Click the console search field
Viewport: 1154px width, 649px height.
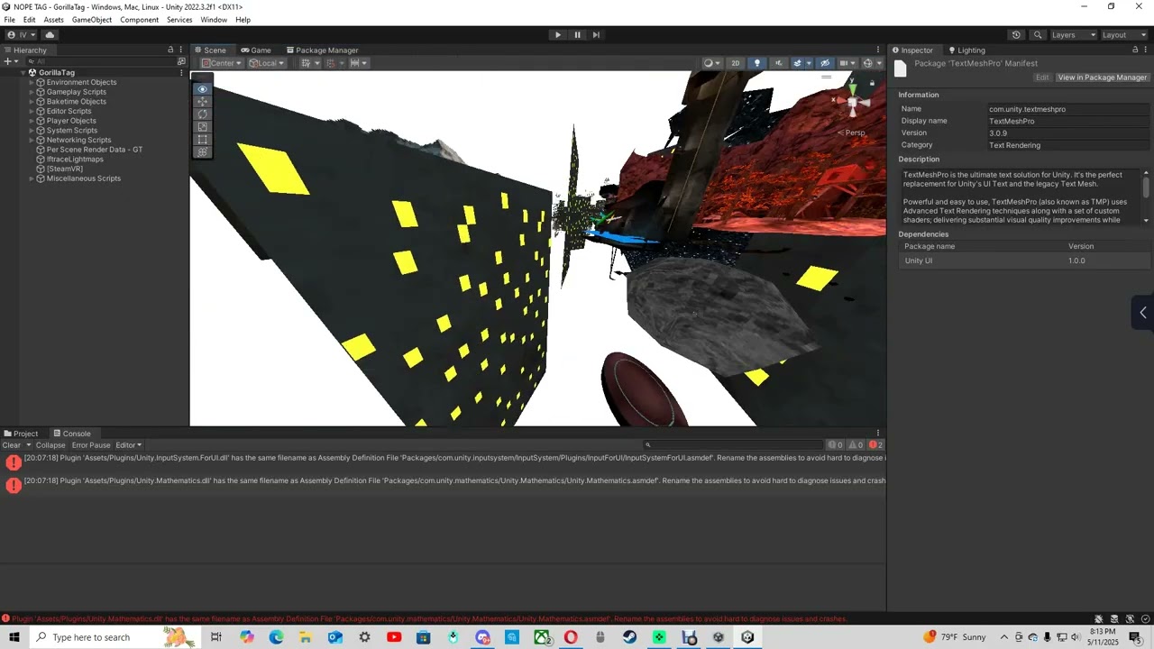[734, 445]
